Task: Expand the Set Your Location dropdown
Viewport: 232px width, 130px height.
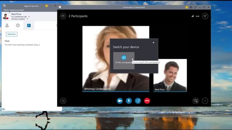Action: [x=28, y=19]
